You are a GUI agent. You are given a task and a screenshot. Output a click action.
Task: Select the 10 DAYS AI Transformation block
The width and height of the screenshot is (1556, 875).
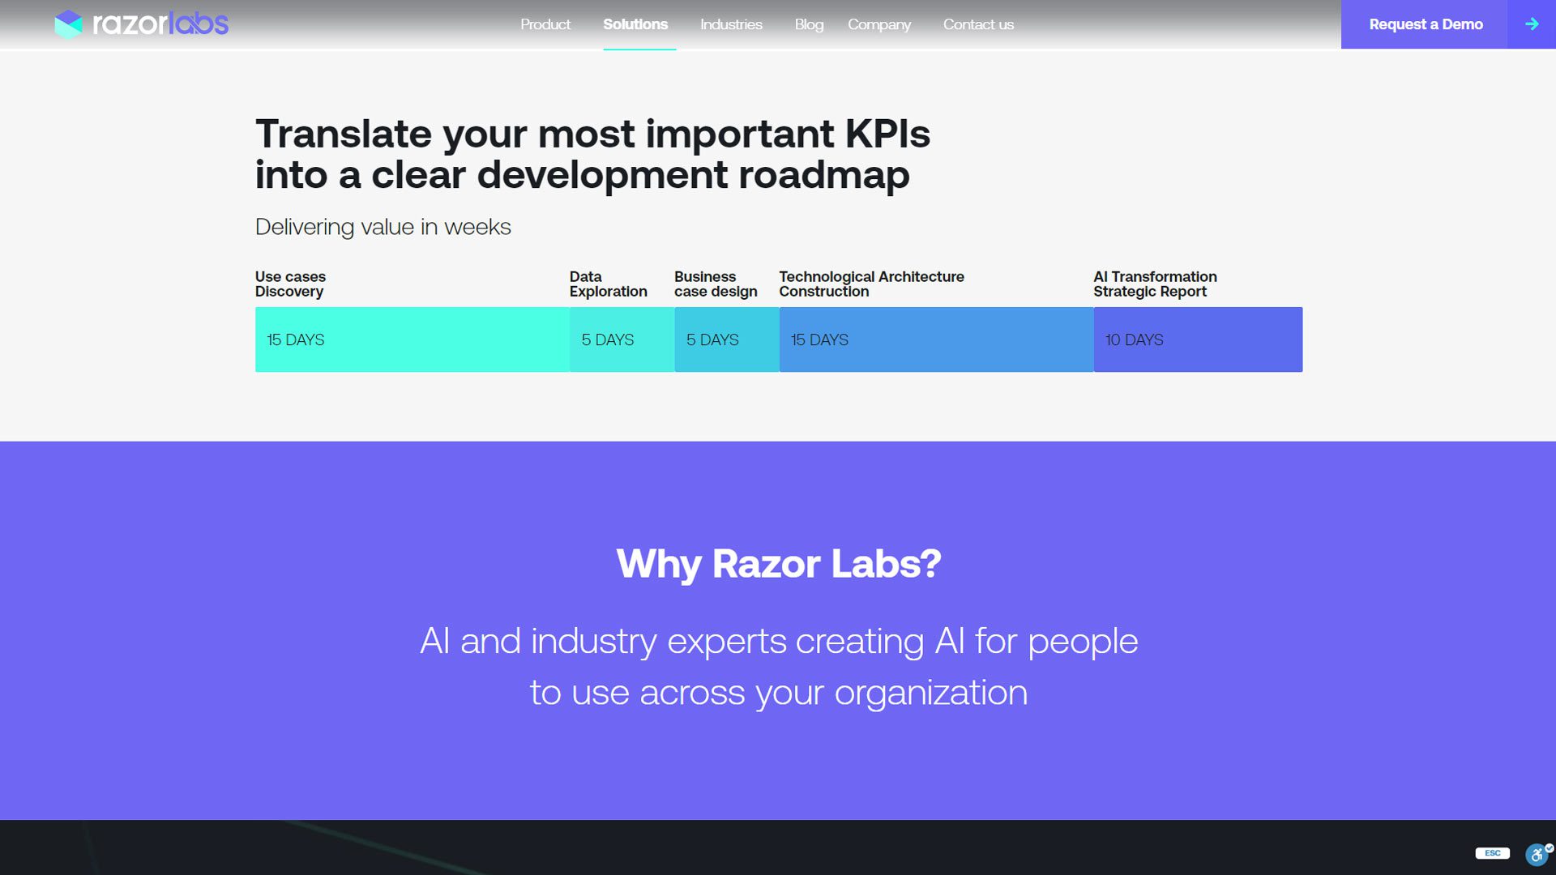click(1197, 339)
